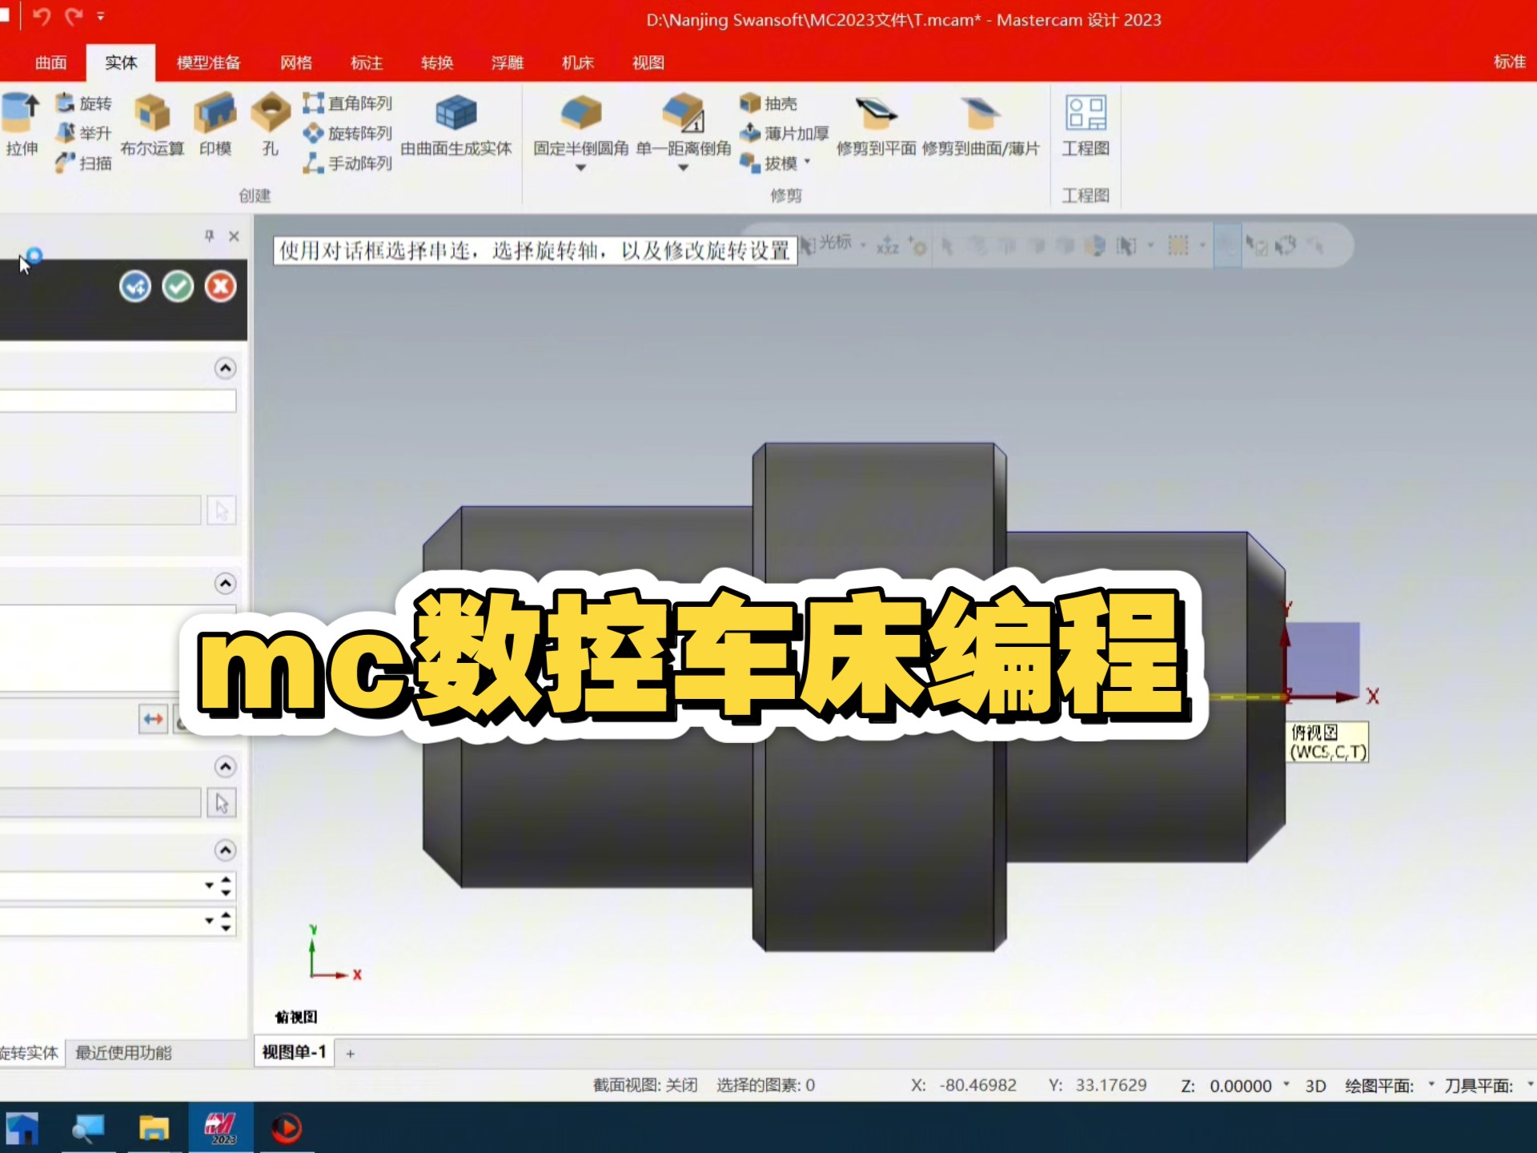Switch to the 标注 ribbon tab
The height and width of the screenshot is (1153, 1537).
(367, 62)
